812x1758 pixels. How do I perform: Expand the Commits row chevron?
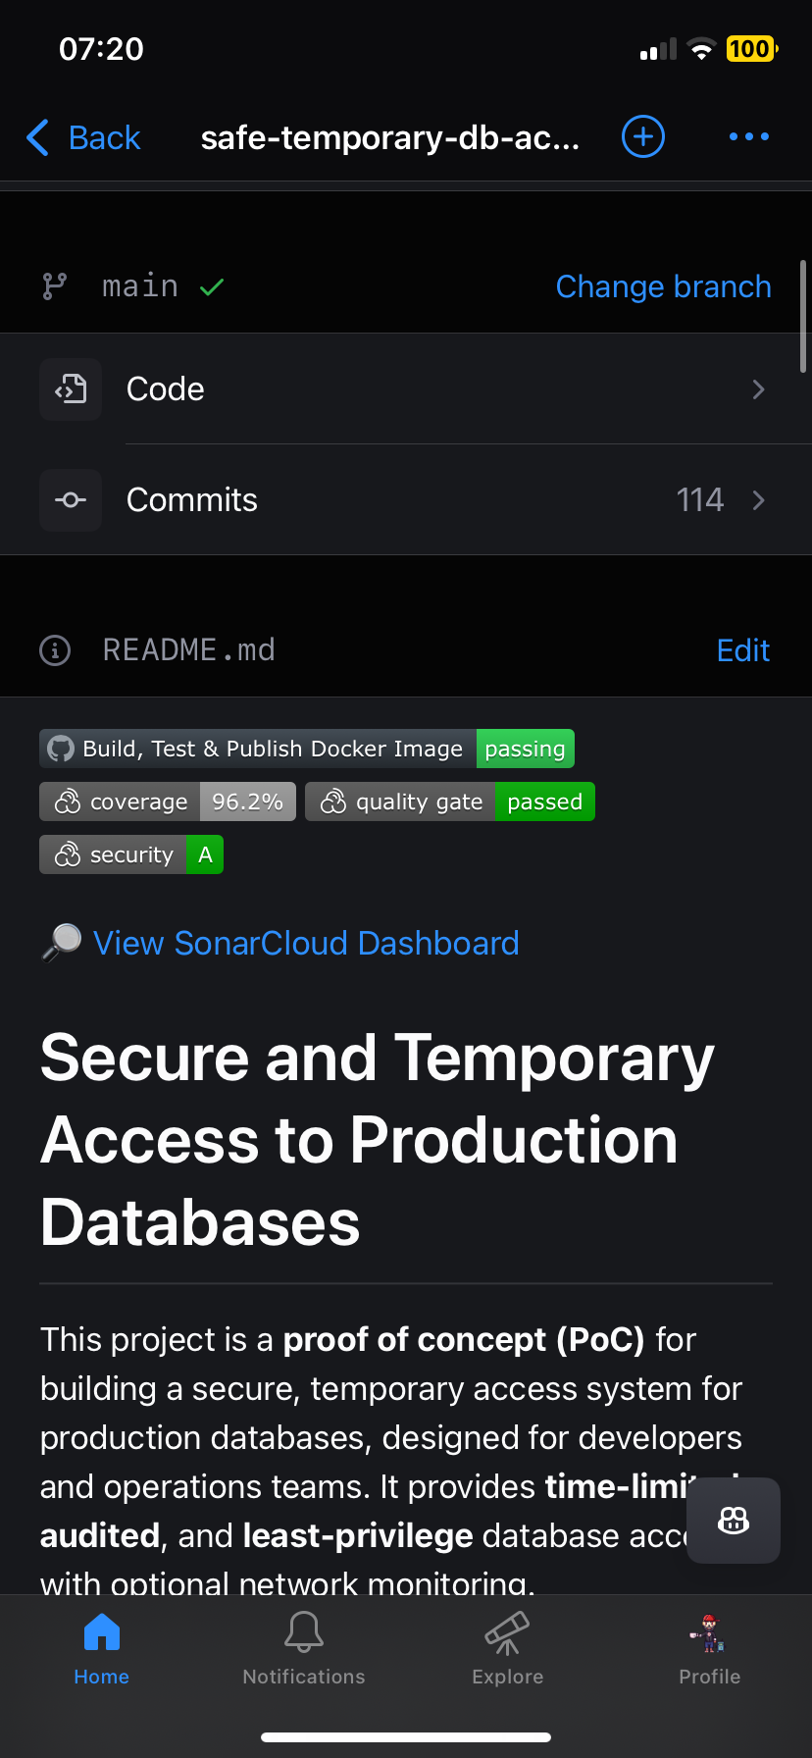[x=758, y=500]
